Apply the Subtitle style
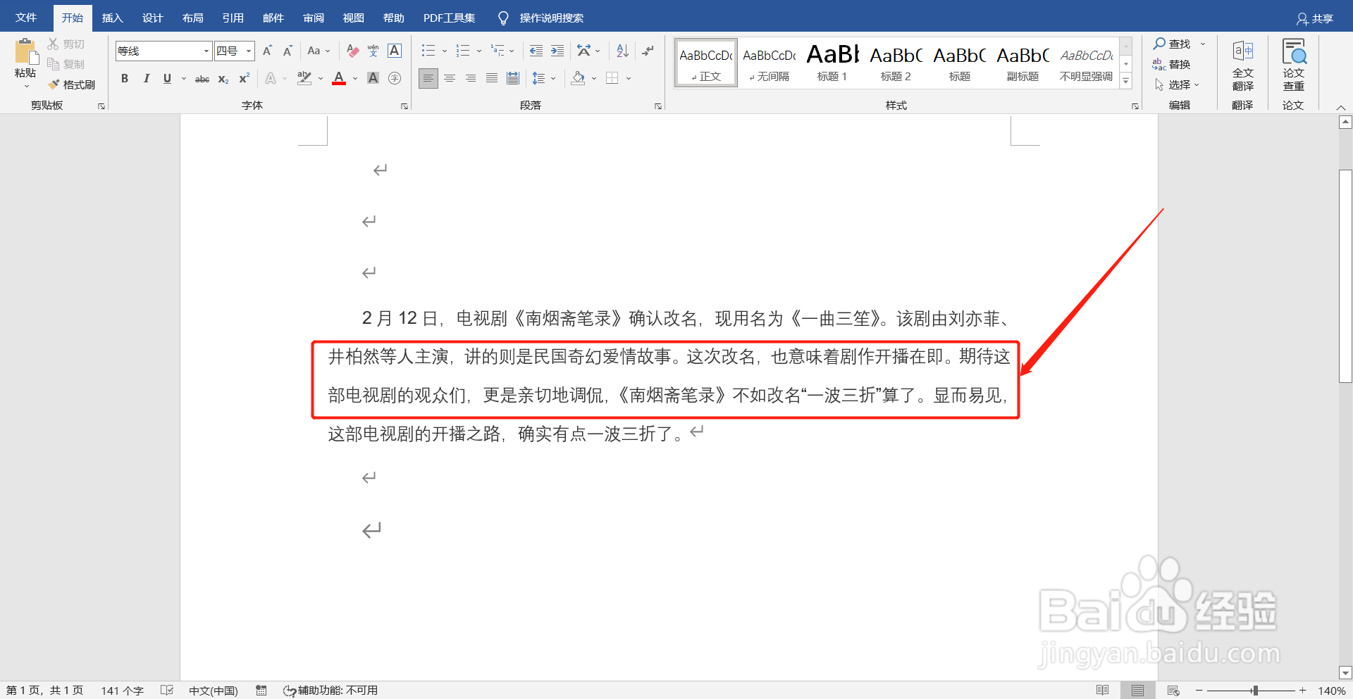The width and height of the screenshot is (1353, 699). click(x=1023, y=63)
